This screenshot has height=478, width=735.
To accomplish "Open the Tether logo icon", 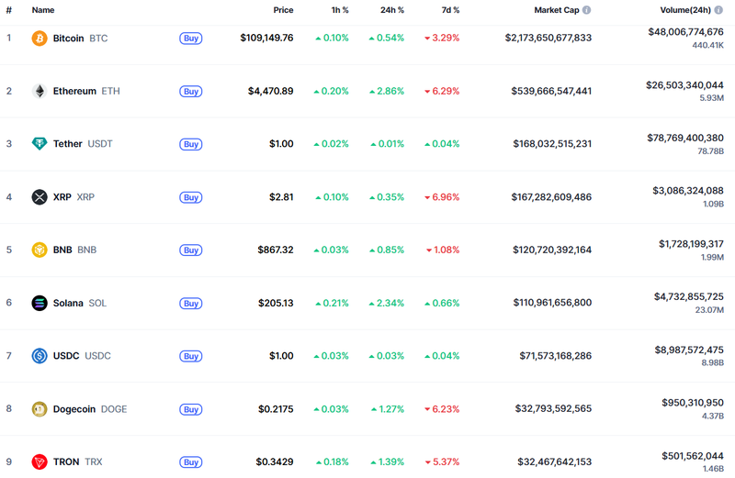I will coord(40,144).
